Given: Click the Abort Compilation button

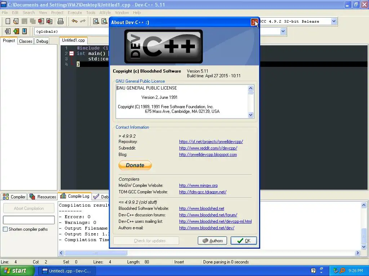Looking at the screenshot, I should [29, 208].
